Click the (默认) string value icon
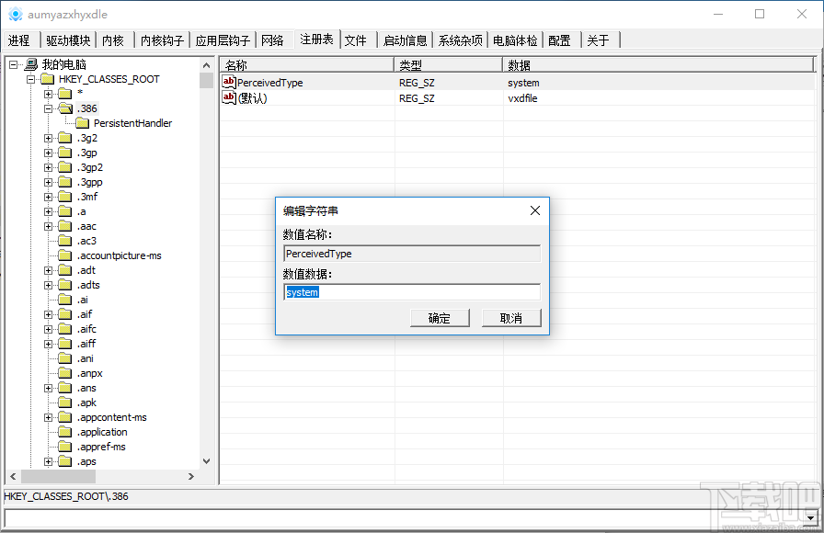The image size is (824, 533). coord(229,97)
